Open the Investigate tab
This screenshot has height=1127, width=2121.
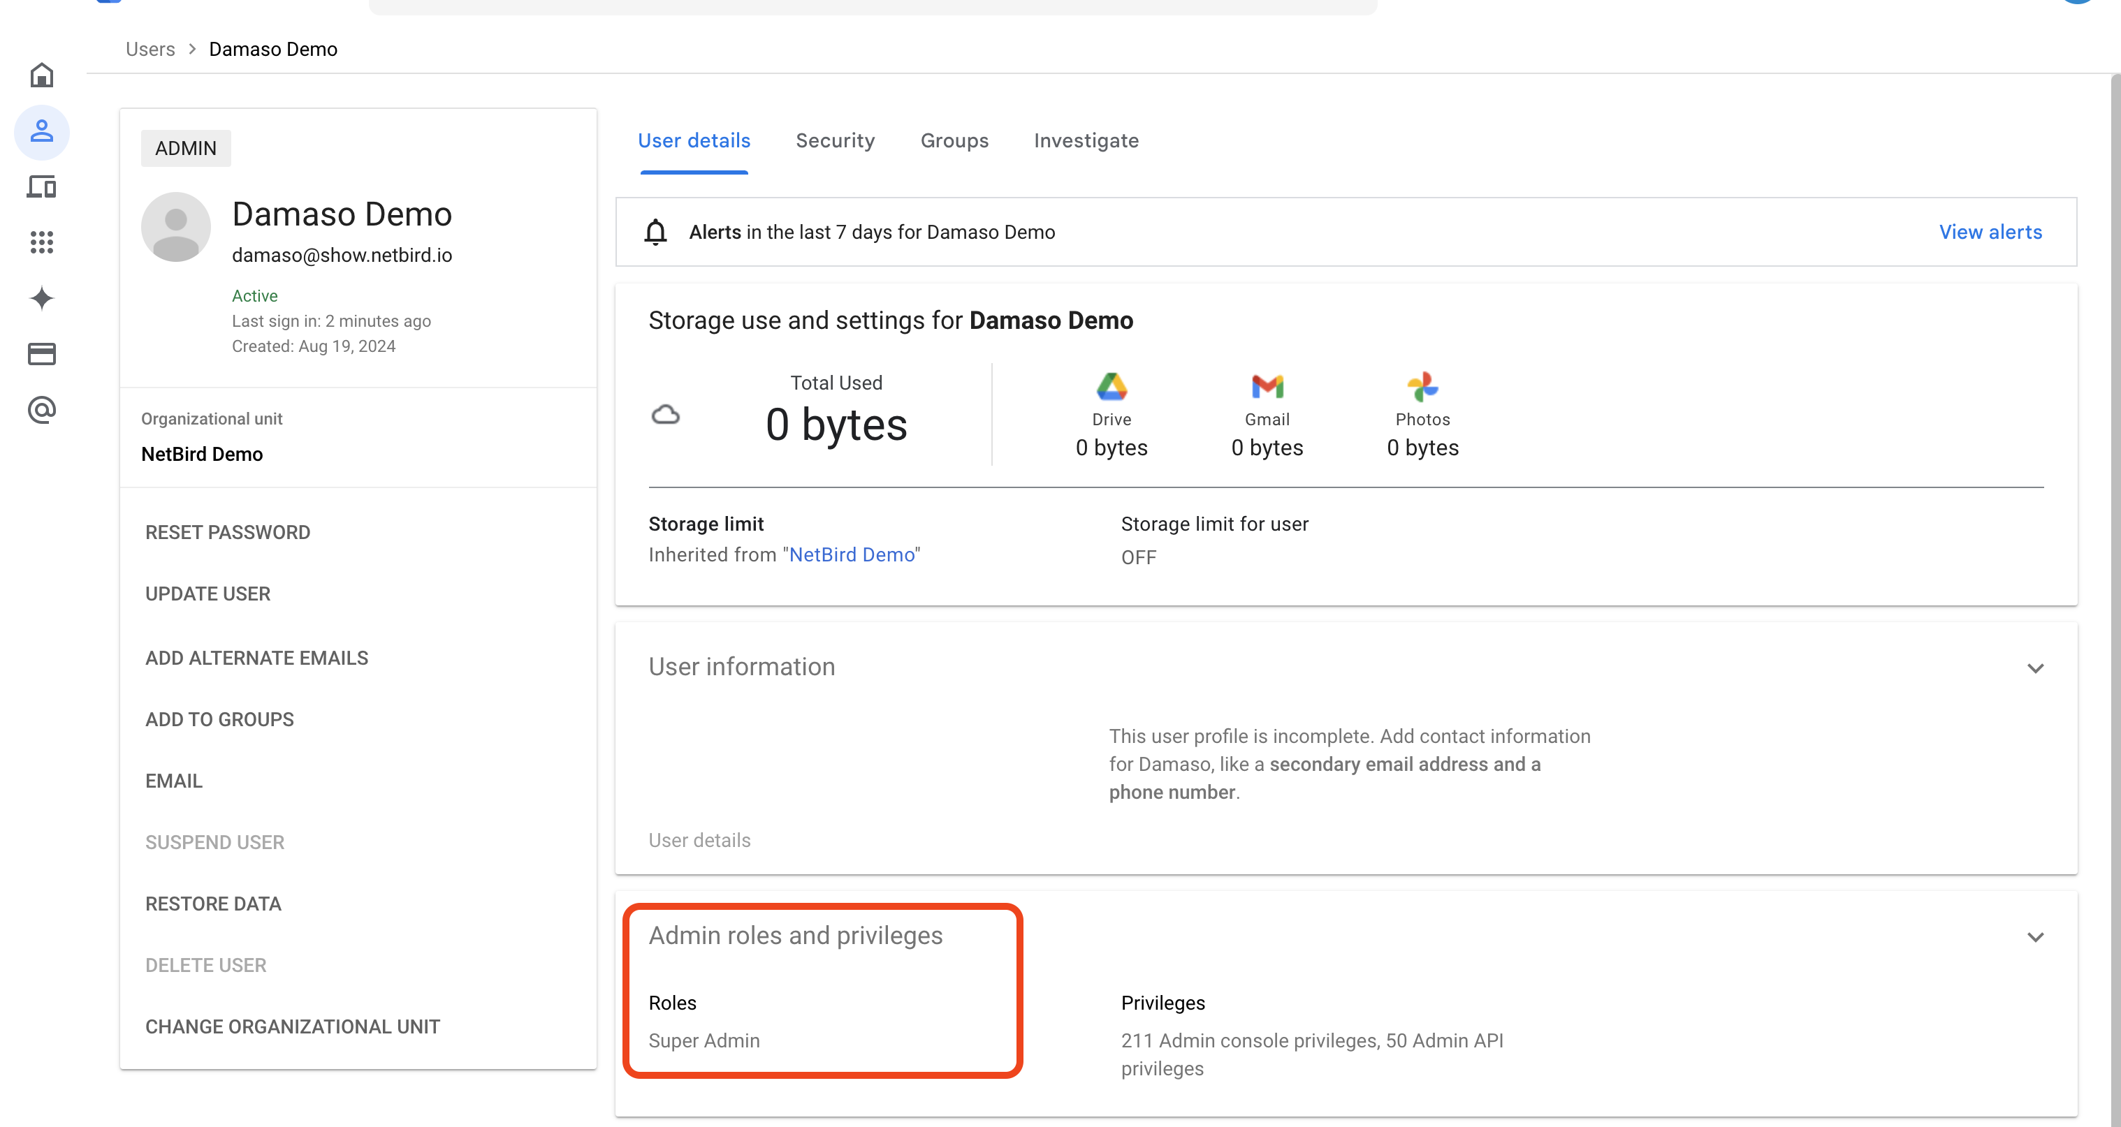[1085, 141]
